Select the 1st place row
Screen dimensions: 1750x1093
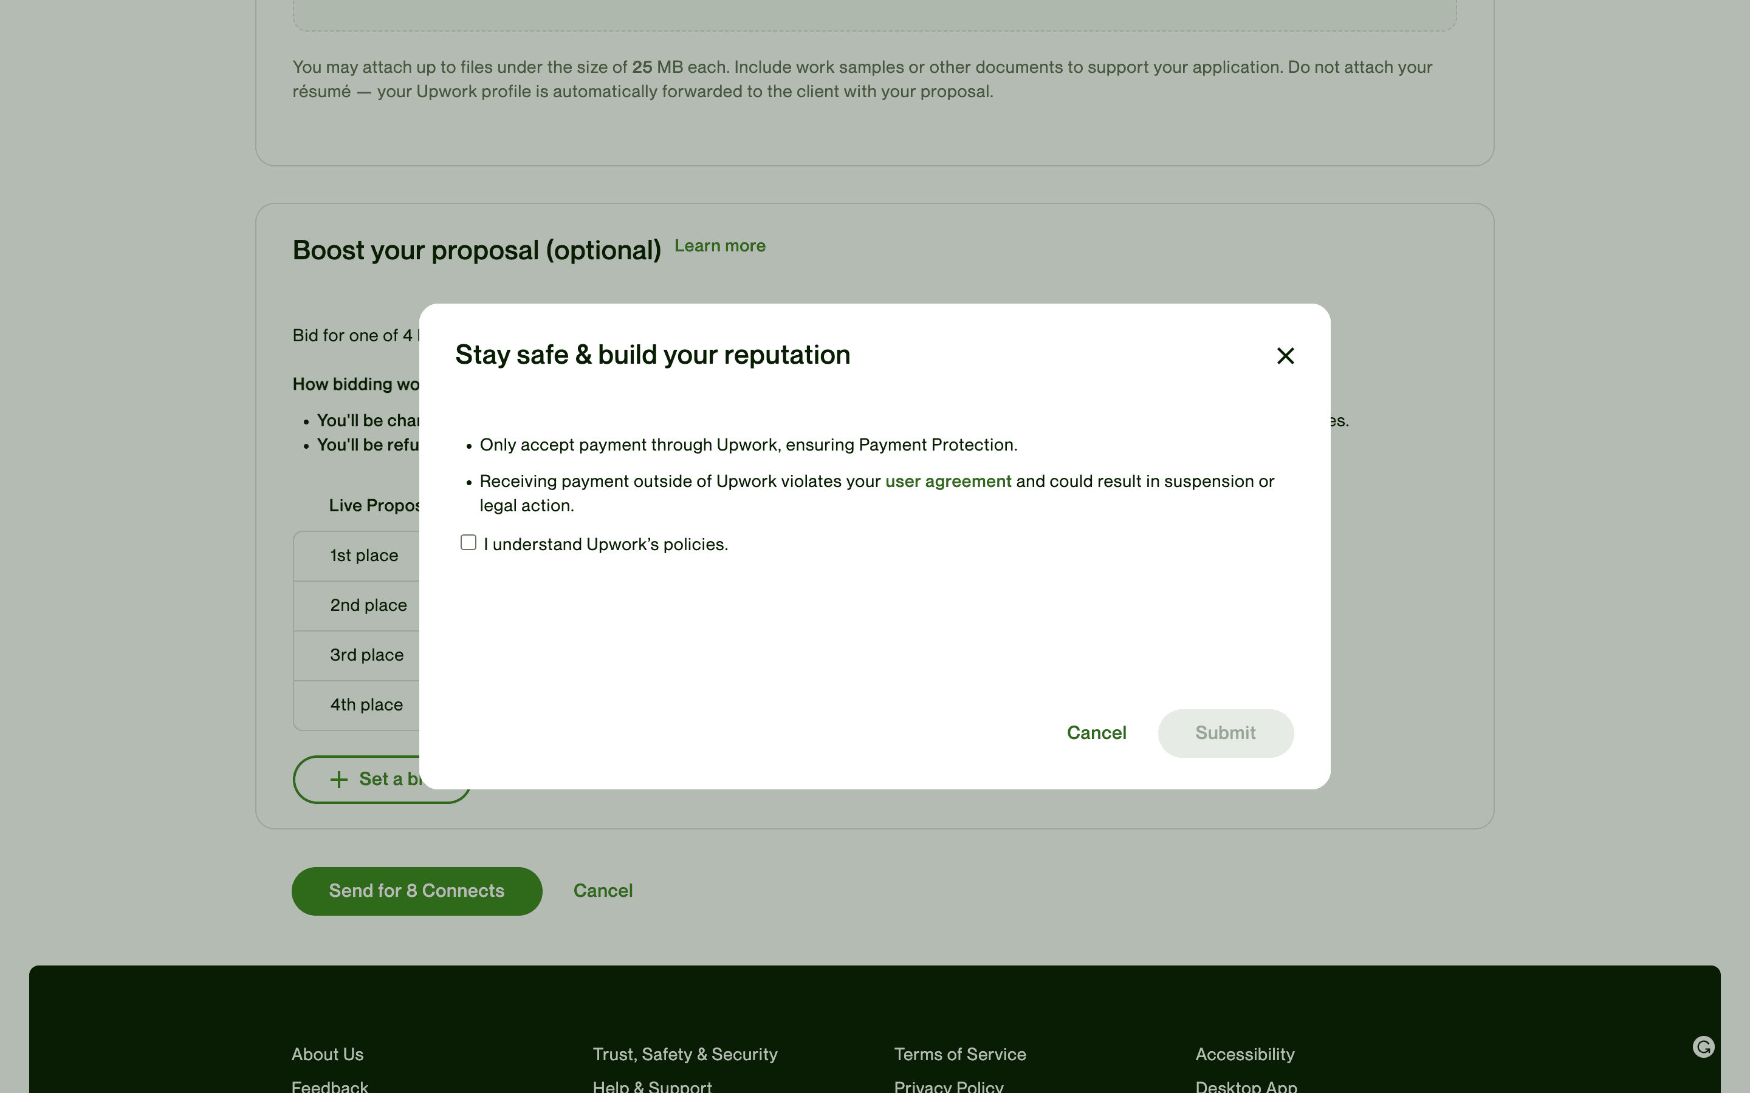point(357,556)
